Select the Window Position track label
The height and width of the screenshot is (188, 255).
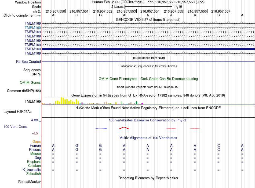point(28,2)
